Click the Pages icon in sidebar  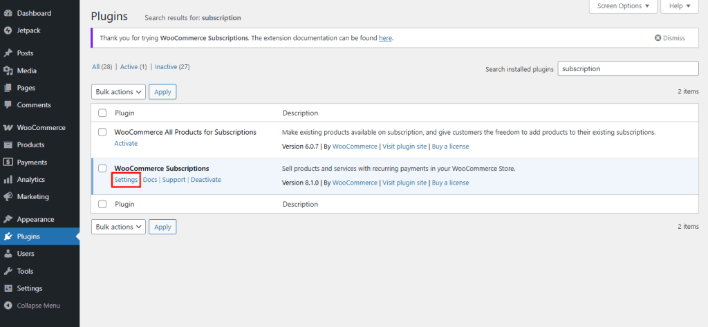8,88
